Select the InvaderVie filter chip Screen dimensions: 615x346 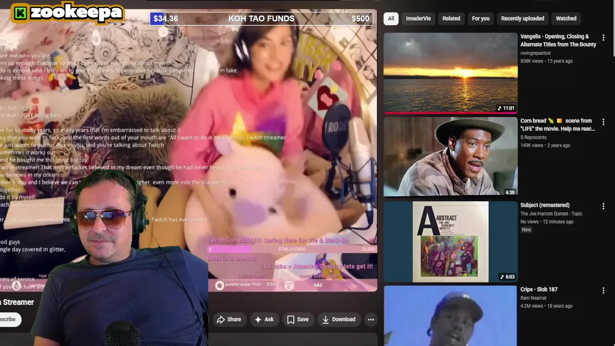click(418, 18)
